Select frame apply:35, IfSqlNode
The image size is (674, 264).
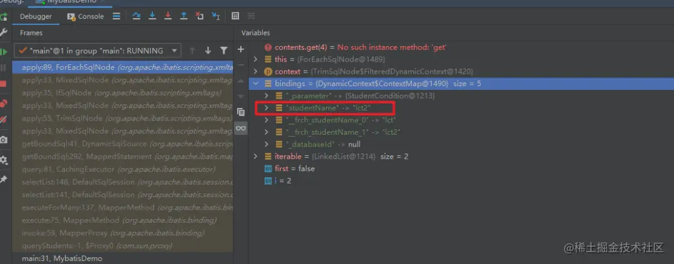click(122, 93)
